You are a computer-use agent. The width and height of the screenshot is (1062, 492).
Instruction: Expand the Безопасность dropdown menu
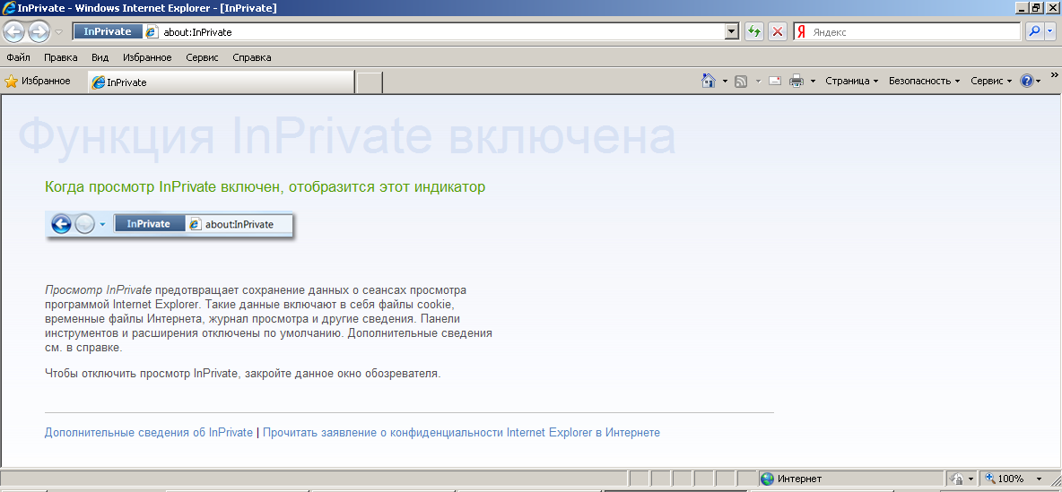(924, 81)
